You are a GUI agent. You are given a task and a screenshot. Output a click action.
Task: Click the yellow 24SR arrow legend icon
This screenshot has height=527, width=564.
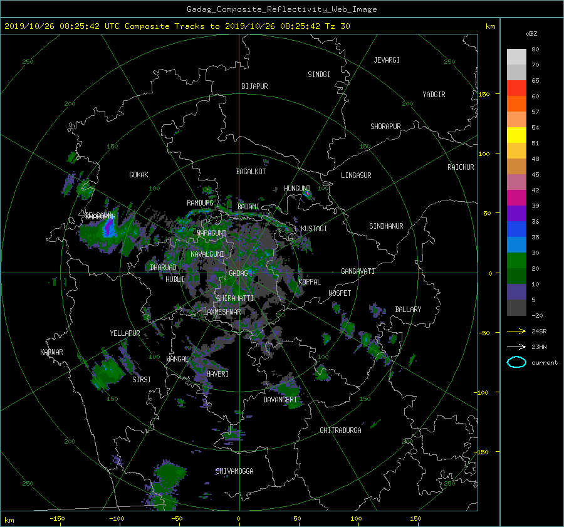516,331
